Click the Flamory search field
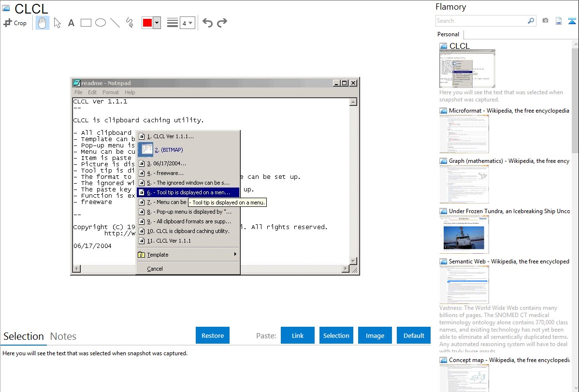This screenshot has width=579, height=392. click(x=481, y=21)
